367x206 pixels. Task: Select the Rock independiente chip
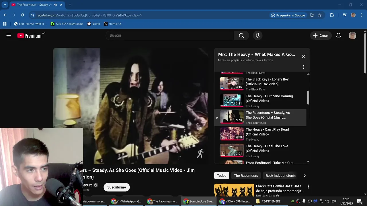(x=281, y=176)
